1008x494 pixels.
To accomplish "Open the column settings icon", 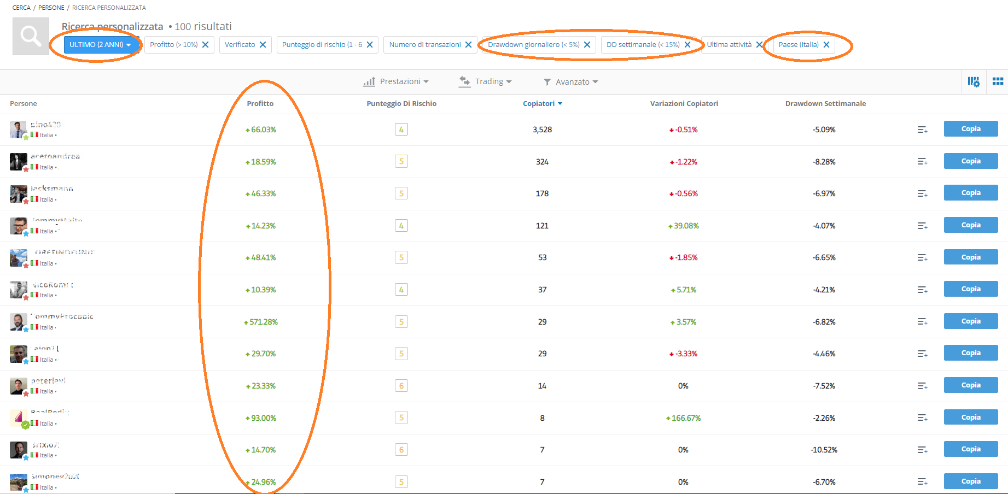I will point(974,81).
